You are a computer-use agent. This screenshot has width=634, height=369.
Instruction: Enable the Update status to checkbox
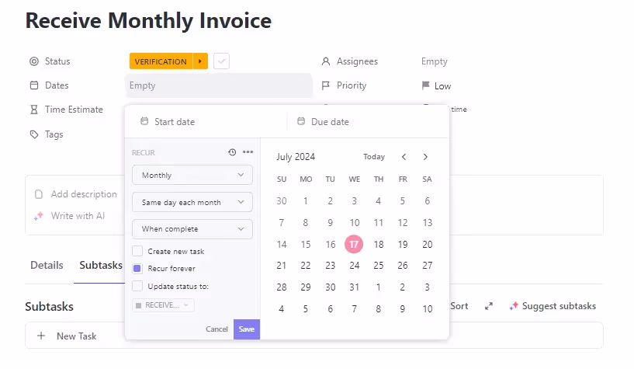(x=137, y=286)
